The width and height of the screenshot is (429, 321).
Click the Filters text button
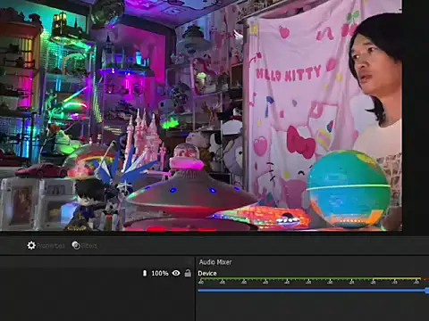click(89, 246)
